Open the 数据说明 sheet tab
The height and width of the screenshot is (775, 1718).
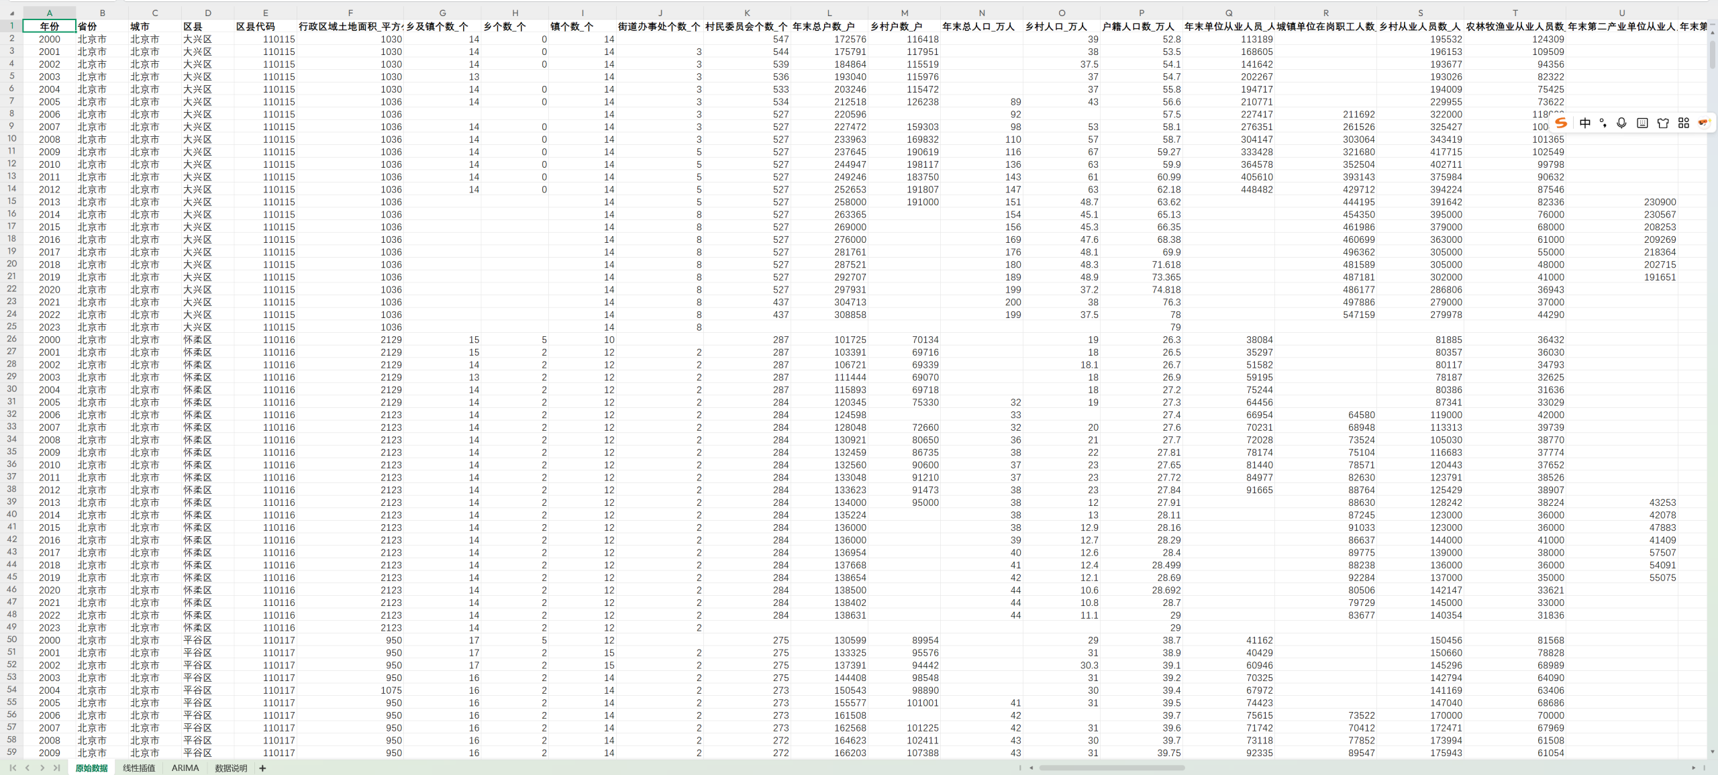click(231, 768)
